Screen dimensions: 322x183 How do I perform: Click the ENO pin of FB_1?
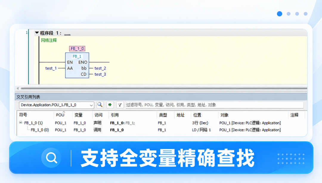pos(83,62)
